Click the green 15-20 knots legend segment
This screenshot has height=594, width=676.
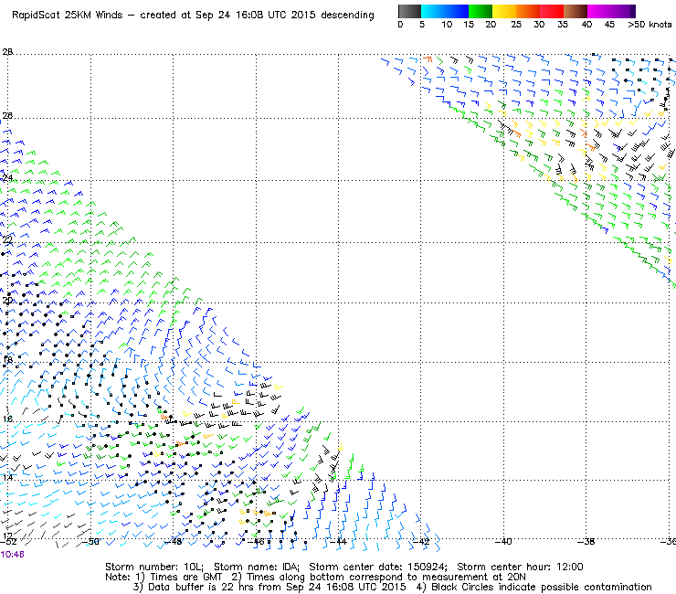click(x=481, y=11)
